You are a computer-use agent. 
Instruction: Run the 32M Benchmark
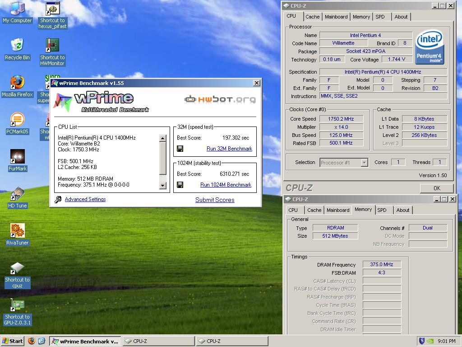tap(229, 149)
